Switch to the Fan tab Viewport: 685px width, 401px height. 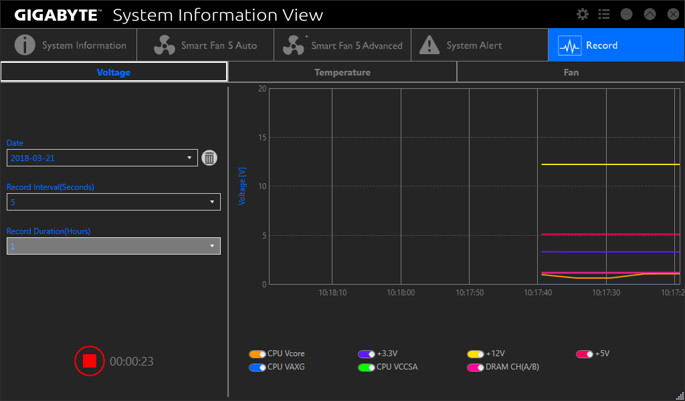click(x=571, y=72)
